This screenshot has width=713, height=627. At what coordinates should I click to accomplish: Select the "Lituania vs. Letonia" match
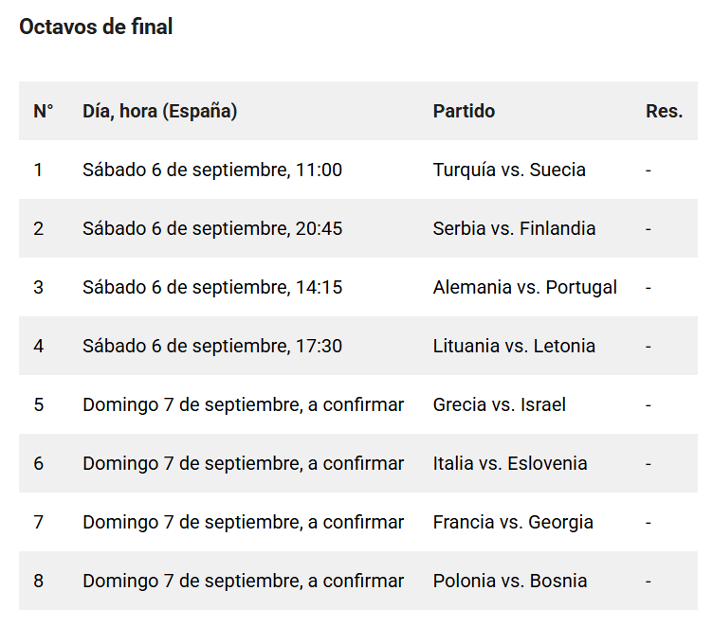[514, 347]
